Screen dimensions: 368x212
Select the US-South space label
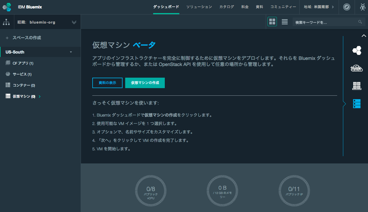[15, 52]
